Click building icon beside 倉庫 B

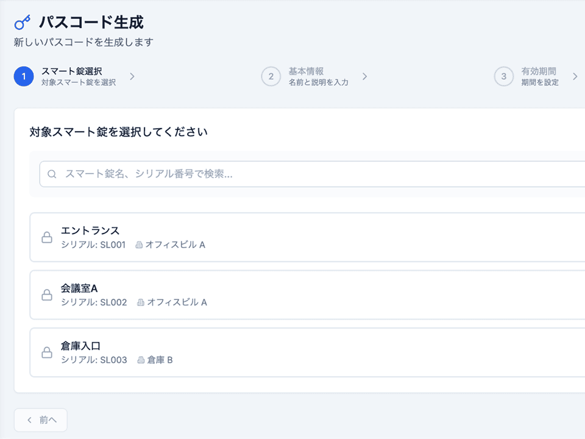[x=141, y=360]
